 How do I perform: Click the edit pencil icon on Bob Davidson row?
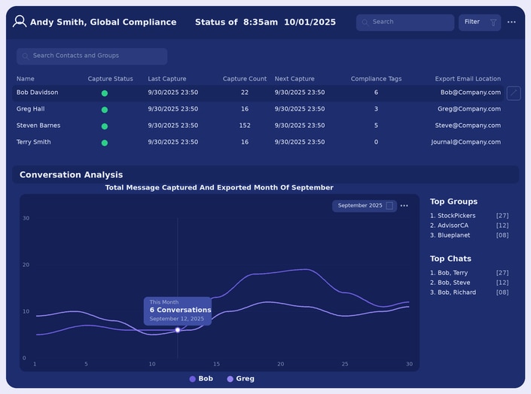pyautogui.click(x=514, y=93)
